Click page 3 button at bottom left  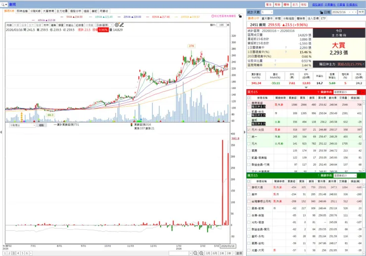pyautogui.click(x=13, y=253)
